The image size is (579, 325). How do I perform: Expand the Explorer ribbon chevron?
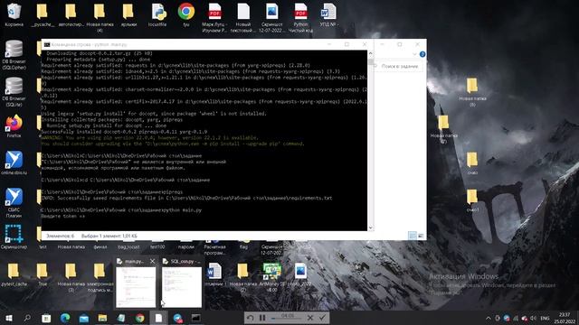pyautogui.click(x=414, y=54)
